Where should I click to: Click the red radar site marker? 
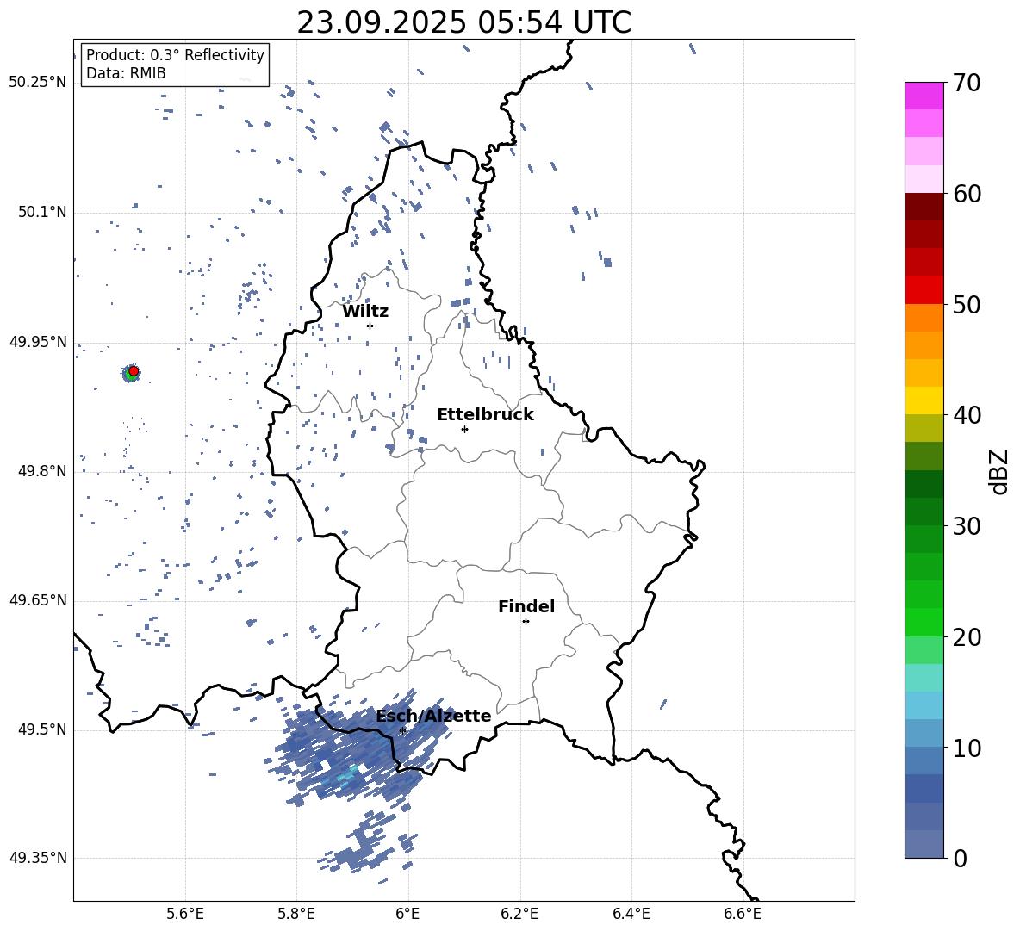click(134, 370)
